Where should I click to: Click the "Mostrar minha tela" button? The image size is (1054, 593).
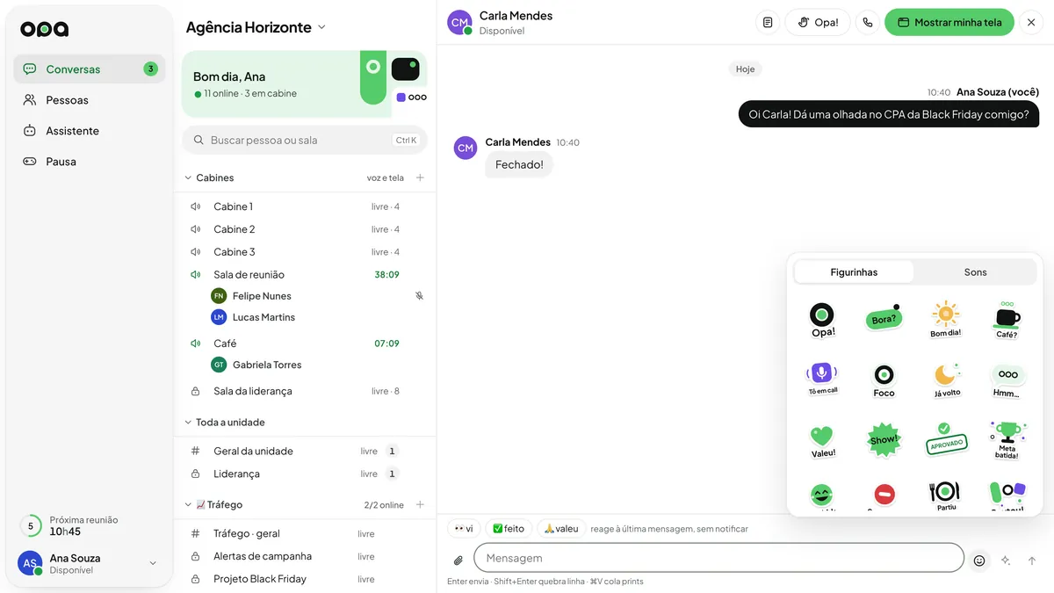pyautogui.click(x=949, y=22)
